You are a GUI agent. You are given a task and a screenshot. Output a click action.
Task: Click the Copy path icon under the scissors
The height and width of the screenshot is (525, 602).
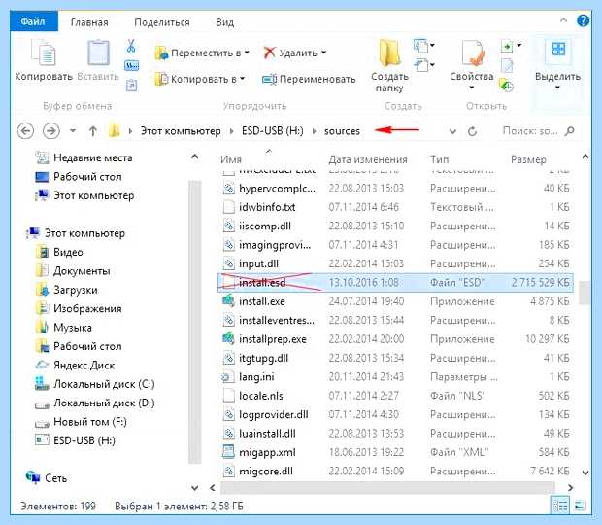pos(131,65)
